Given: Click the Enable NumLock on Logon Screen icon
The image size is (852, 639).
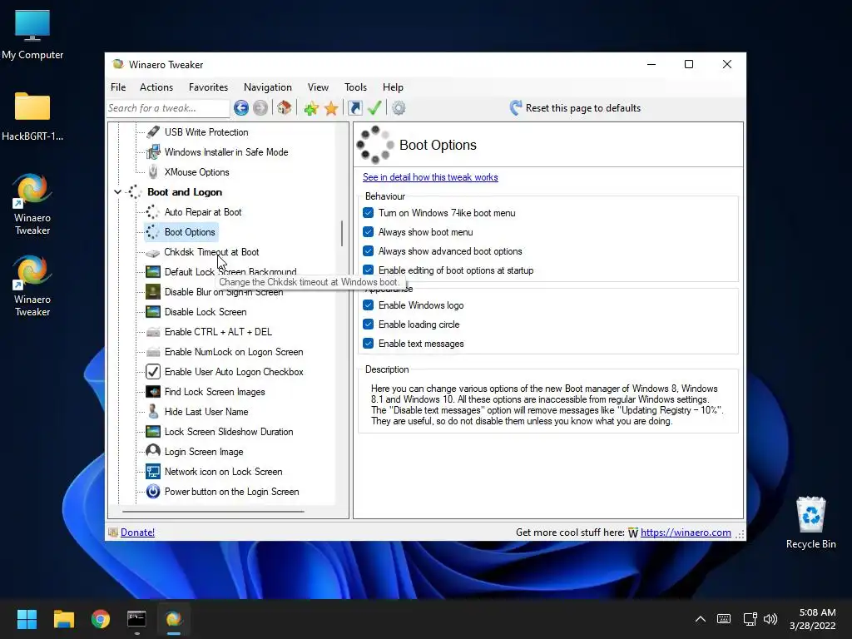Looking at the screenshot, I should (153, 352).
